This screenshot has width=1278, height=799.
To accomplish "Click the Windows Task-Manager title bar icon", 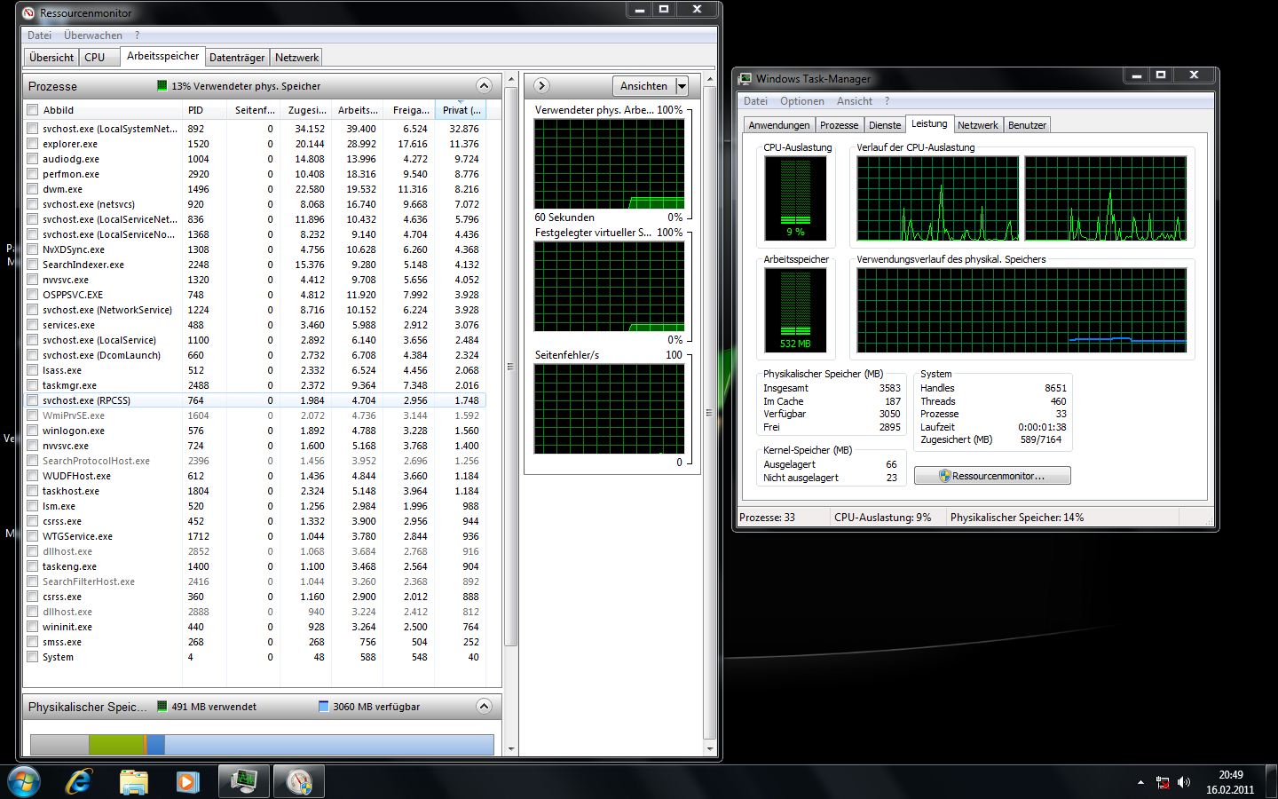I will 745,79.
